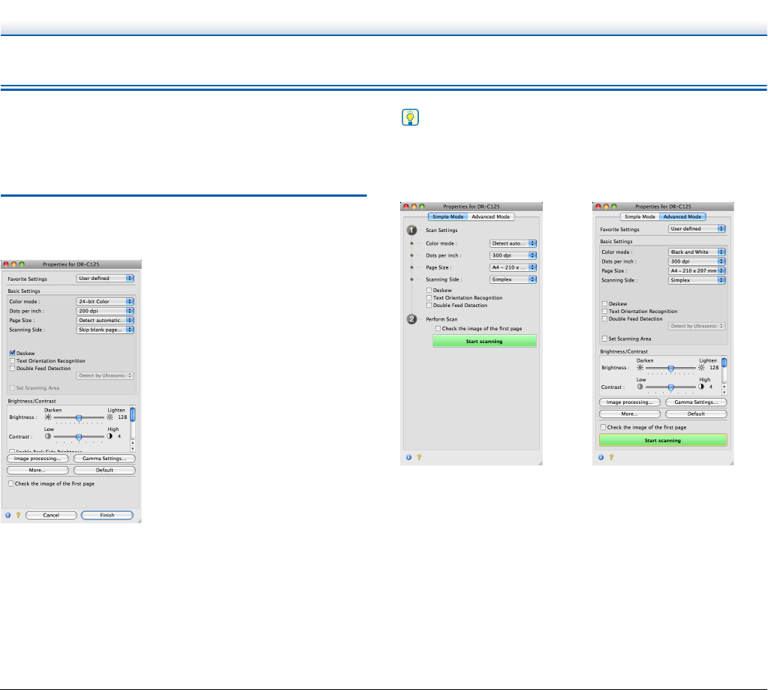Click the Brightness slider handle in the Advanced Mode window
Screen dimensions: 768x690
[x=671, y=368]
